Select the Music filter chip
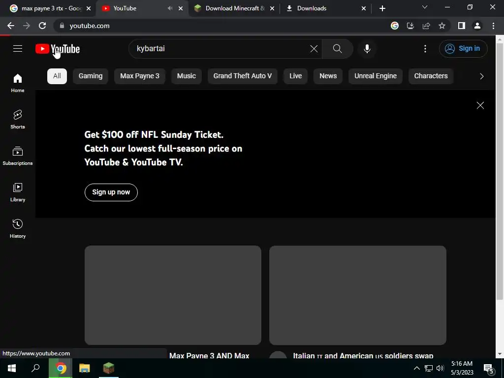504x378 pixels. [186, 76]
